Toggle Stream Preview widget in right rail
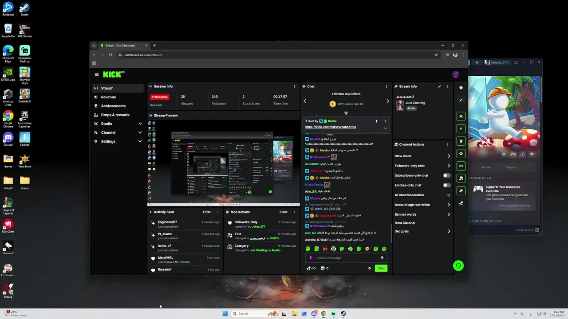 461,116
